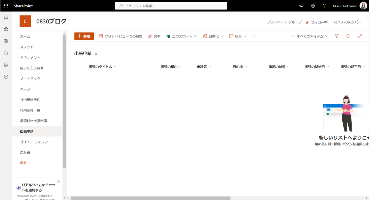Click the create plus circle icon
Screen dimensions: 369x200
click(6, 77)
